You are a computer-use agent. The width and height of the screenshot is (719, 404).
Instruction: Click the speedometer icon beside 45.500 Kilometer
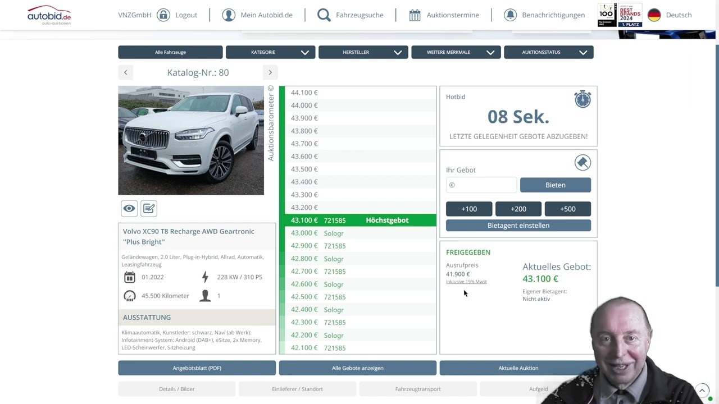[x=130, y=296]
